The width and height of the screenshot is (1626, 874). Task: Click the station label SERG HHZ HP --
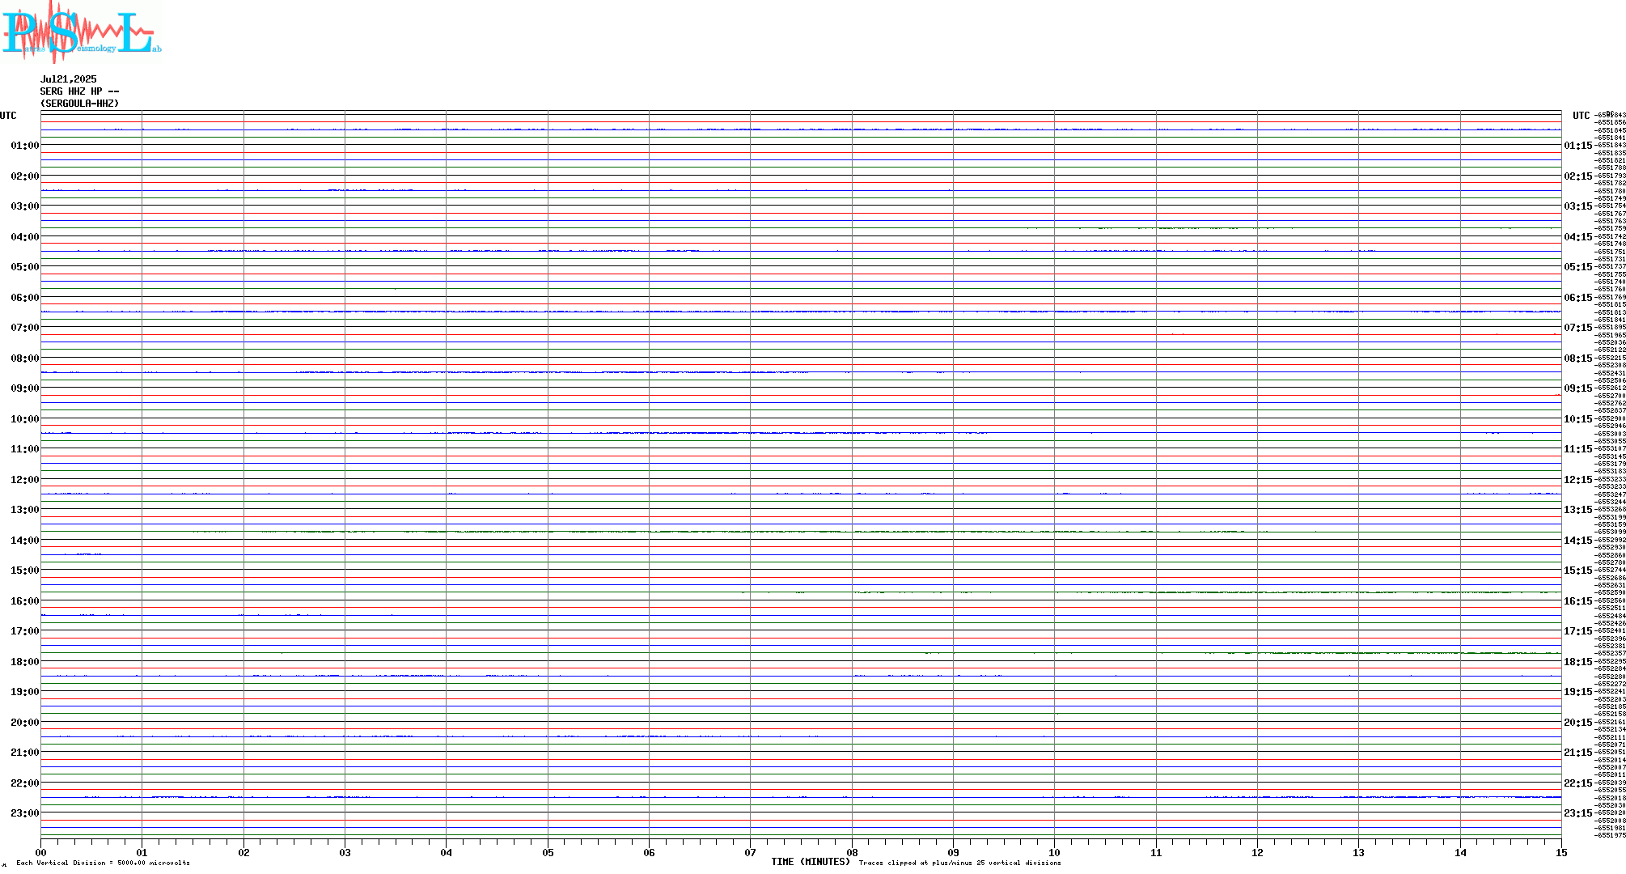tap(80, 91)
